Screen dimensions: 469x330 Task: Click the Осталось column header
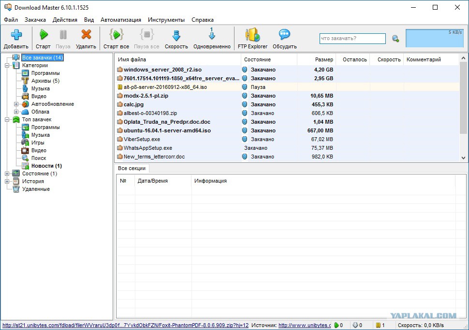pyautogui.click(x=353, y=59)
